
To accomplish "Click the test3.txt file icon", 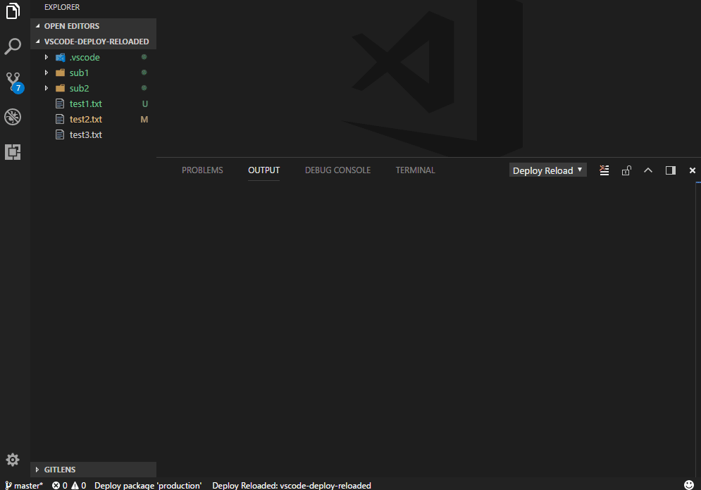I will click(x=60, y=134).
